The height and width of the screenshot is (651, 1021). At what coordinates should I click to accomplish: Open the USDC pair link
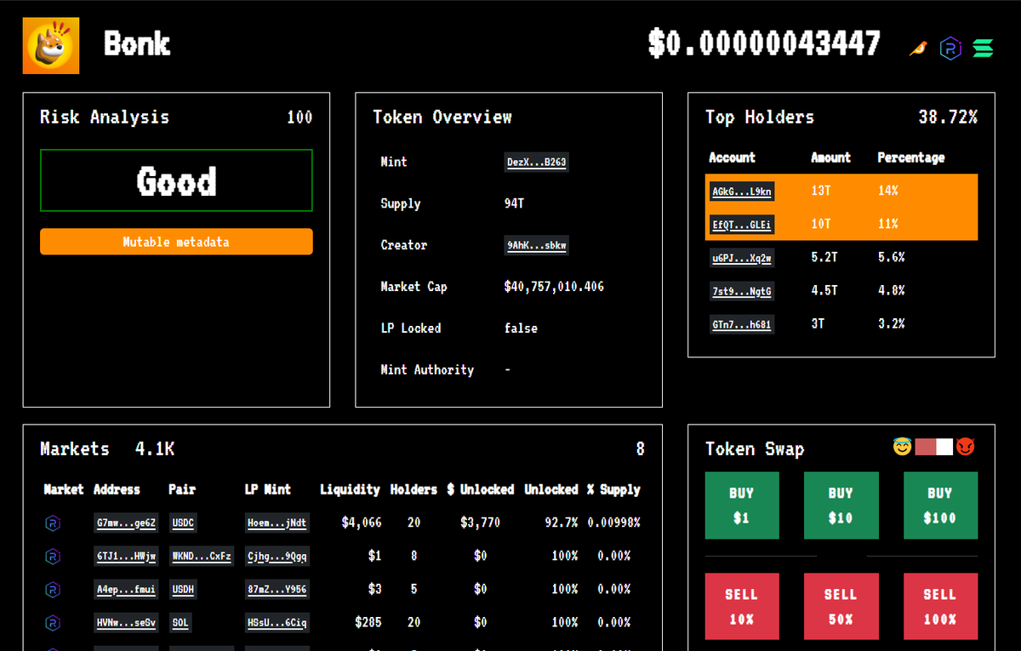click(182, 523)
